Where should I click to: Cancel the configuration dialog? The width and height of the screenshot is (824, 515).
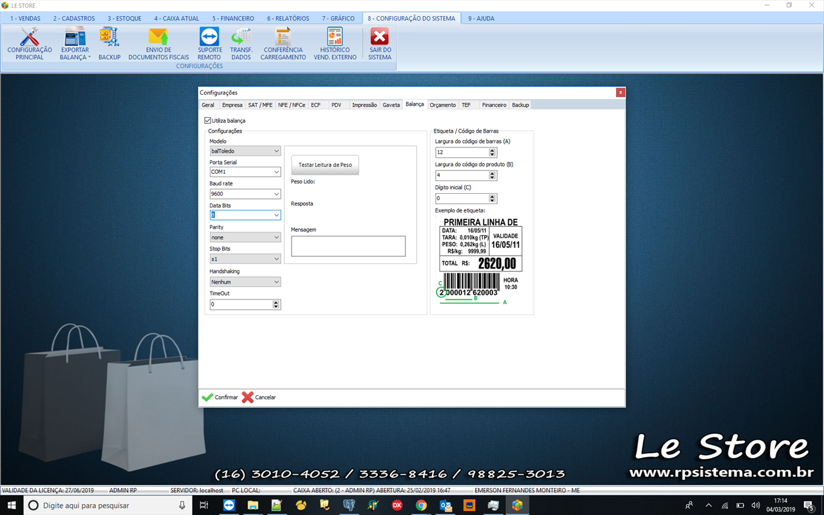pyautogui.click(x=259, y=397)
